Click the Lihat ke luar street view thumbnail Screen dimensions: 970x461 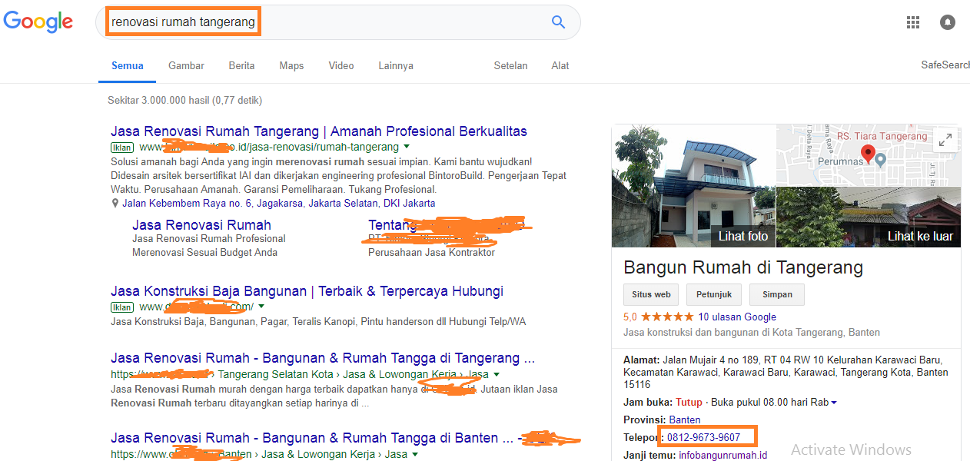(x=869, y=217)
